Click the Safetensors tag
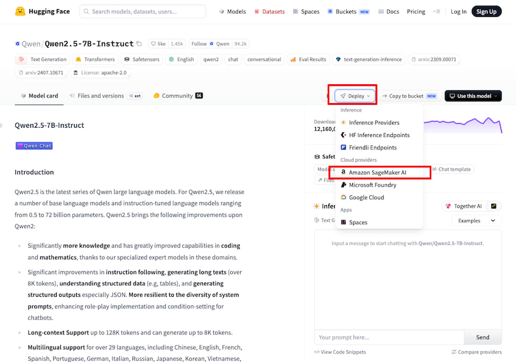516x362 pixels. tap(142, 60)
